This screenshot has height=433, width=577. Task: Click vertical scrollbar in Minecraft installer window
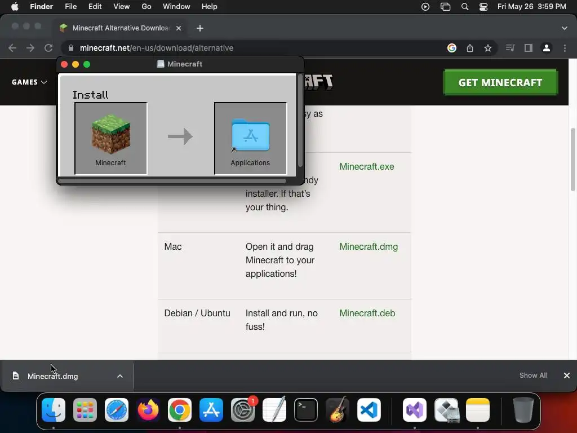pyautogui.click(x=300, y=121)
